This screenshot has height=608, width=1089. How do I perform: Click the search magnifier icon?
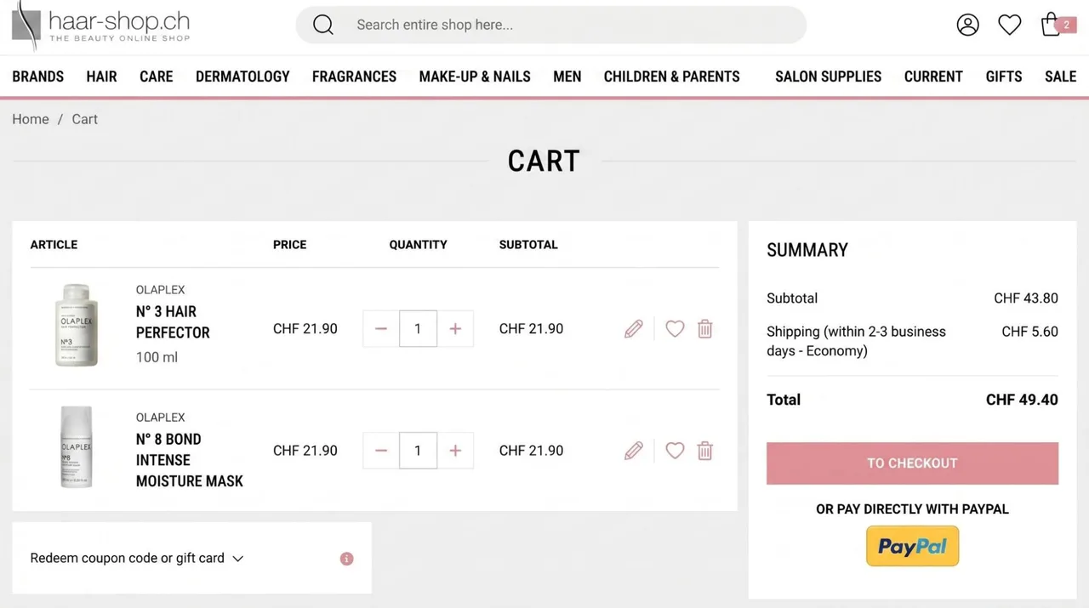pyautogui.click(x=323, y=25)
